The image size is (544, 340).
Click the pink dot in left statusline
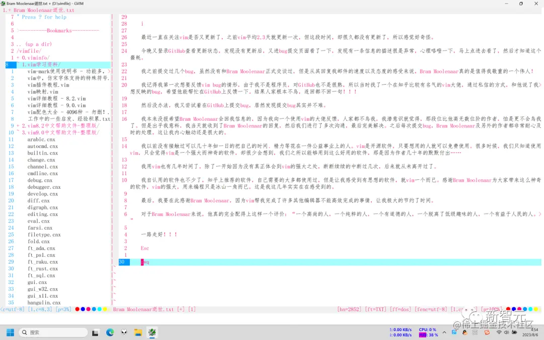(88, 309)
